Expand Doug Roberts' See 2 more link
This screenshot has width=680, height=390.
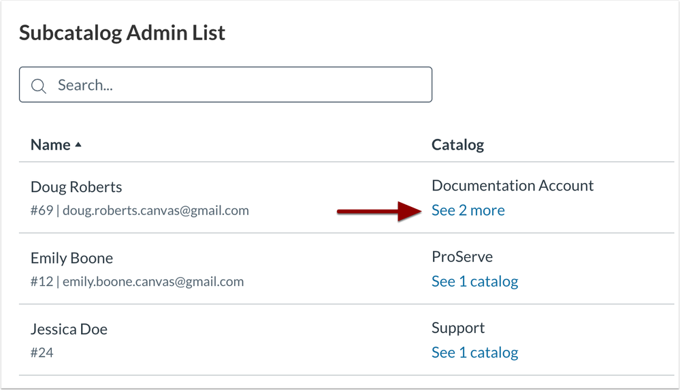pyautogui.click(x=468, y=210)
